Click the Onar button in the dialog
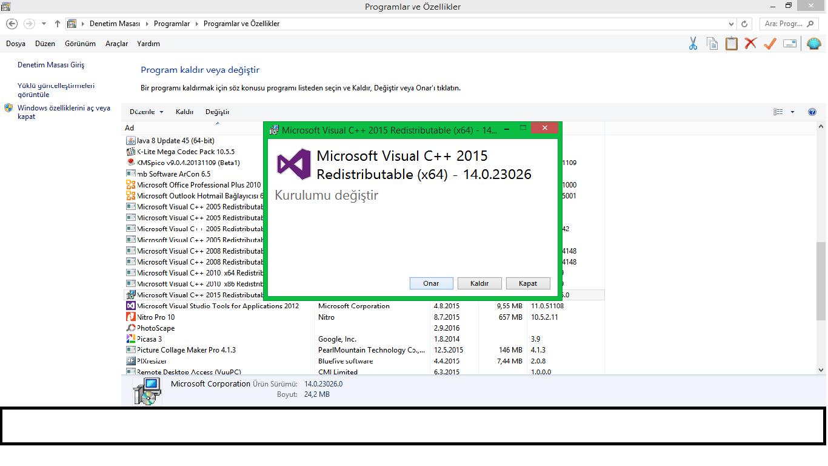 coord(431,283)
